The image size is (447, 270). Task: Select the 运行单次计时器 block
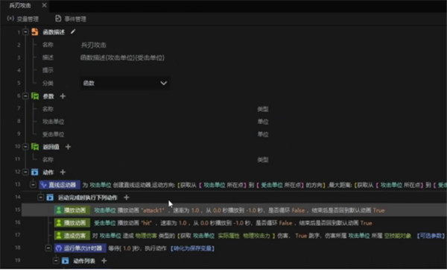[80, 248]
